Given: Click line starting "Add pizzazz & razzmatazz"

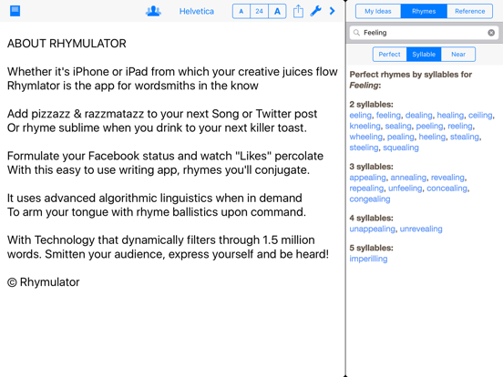Looking at the screenshot, I should pyautogui.click(x=162, y=114).
